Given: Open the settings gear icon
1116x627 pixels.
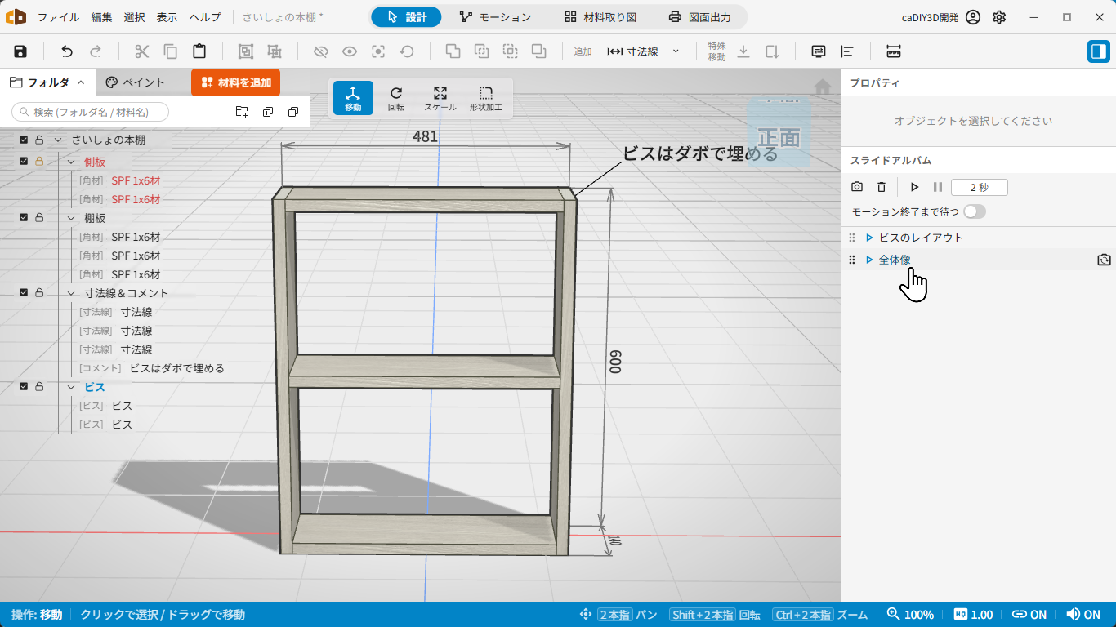Looking at the screenshot, I should tap(999, 17).
